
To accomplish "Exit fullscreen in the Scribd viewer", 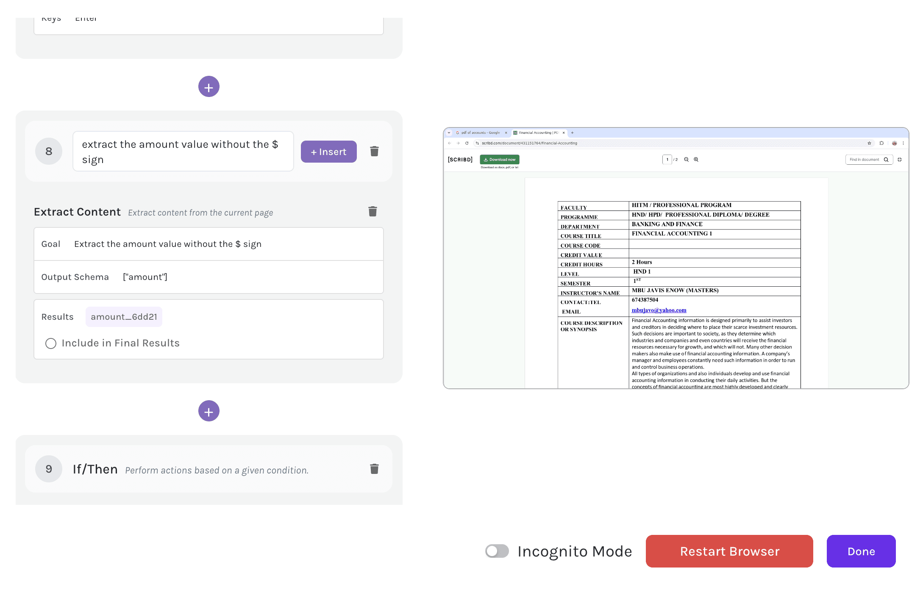I will 900,160.
